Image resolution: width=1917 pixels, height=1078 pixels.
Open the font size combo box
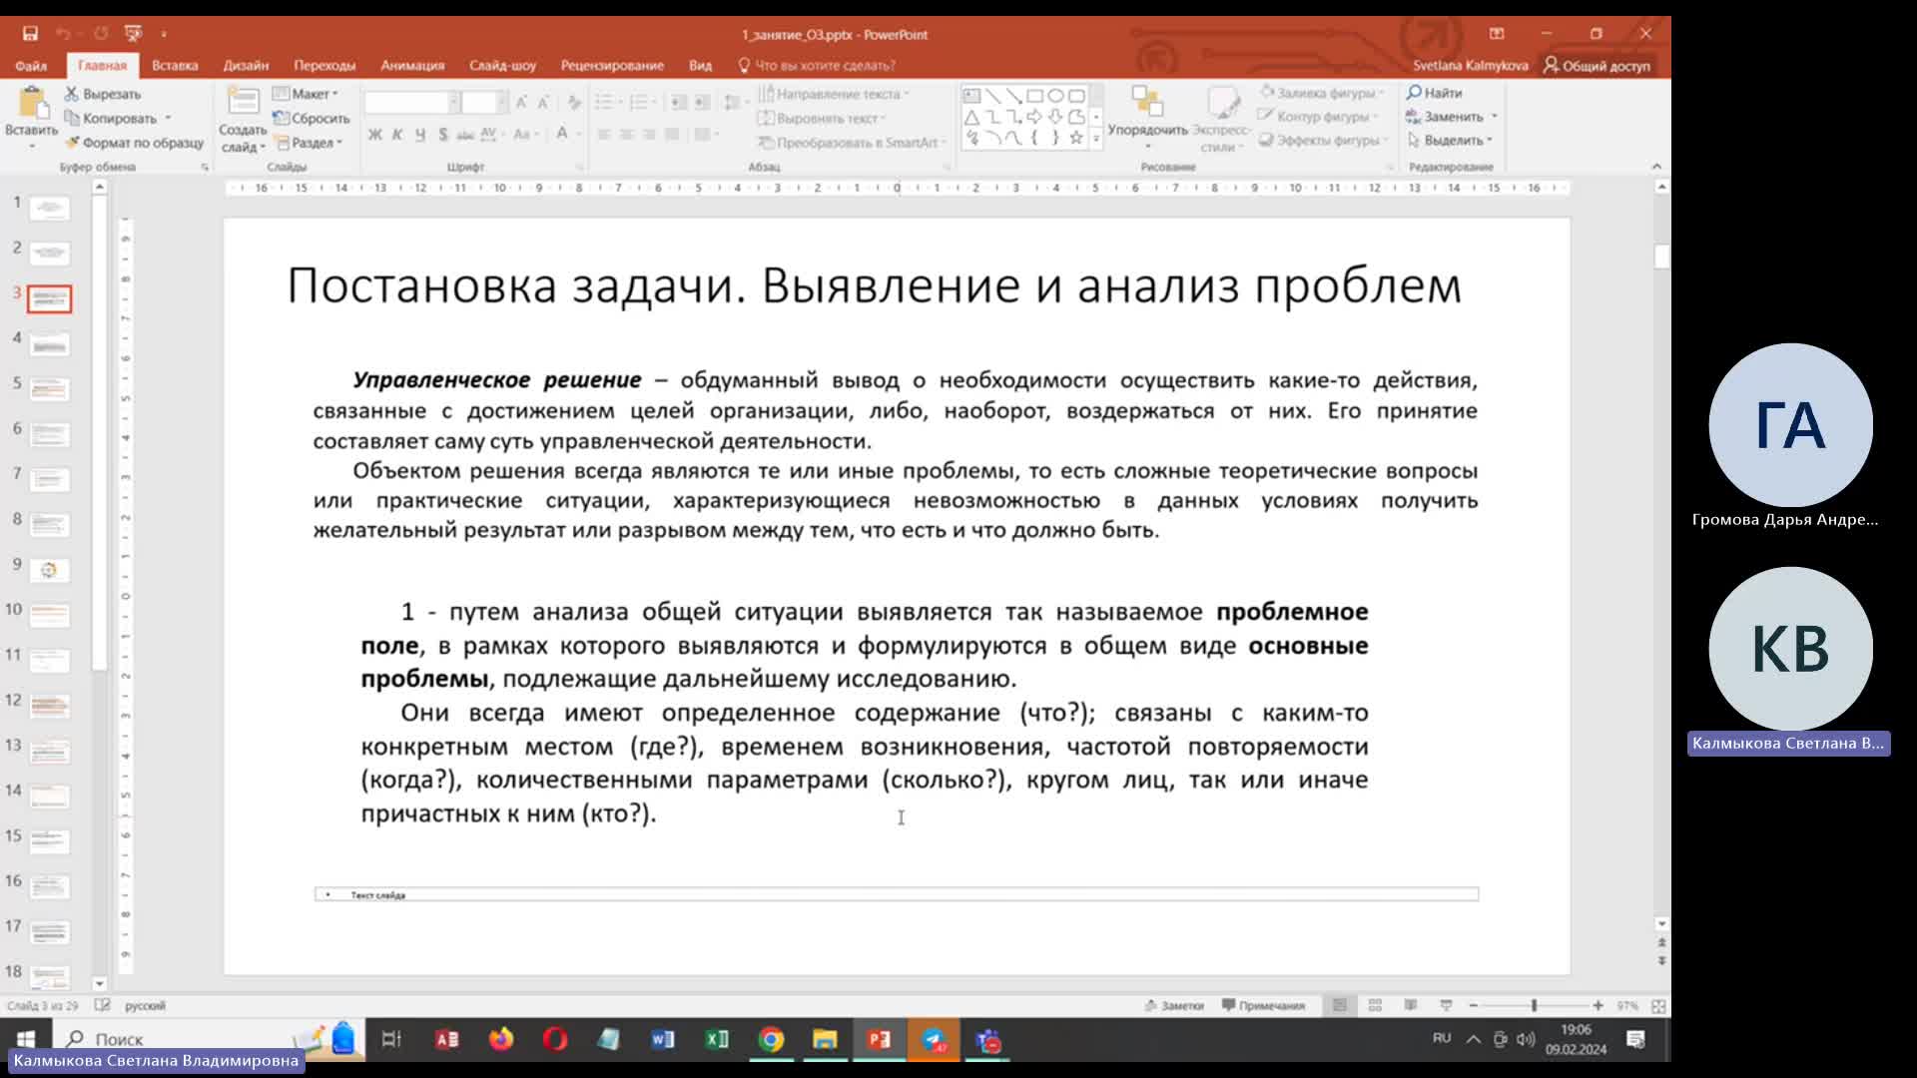484,103
